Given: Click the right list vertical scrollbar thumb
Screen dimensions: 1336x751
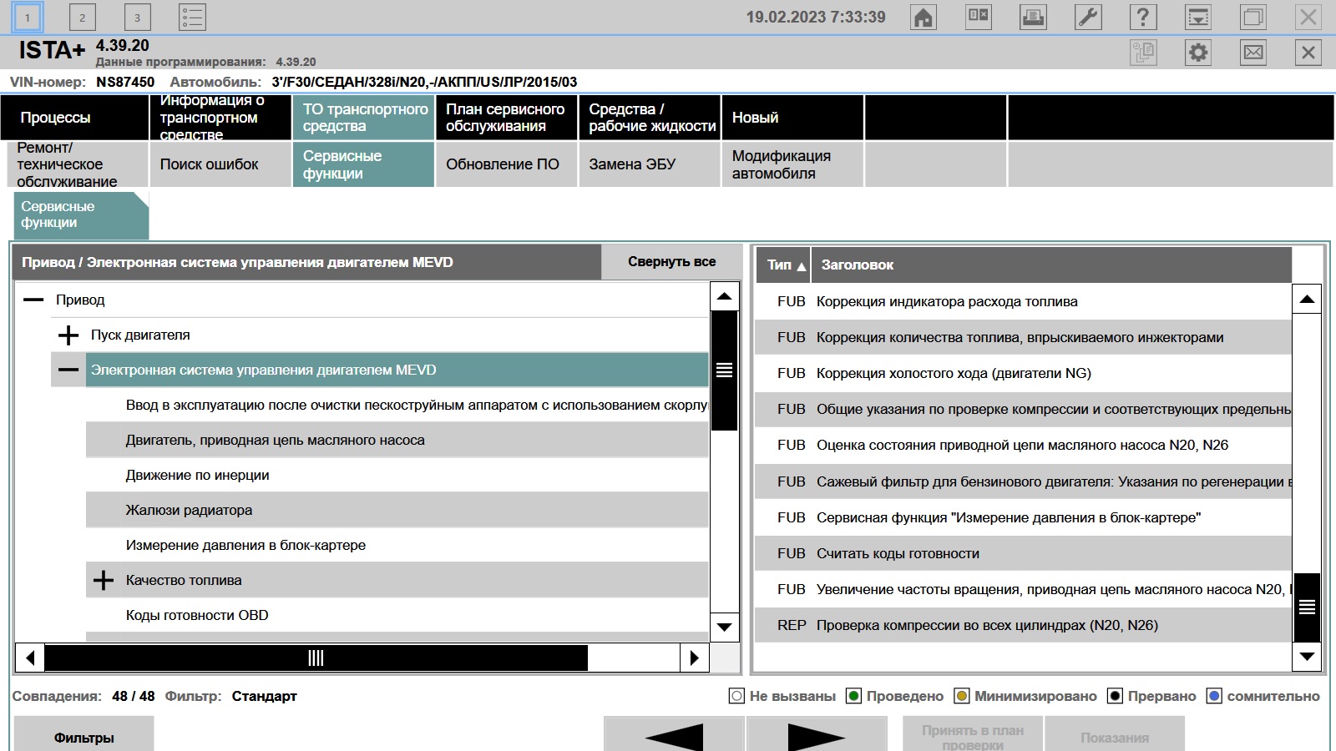Looking at the screenshot, I should click(1307, 607).
